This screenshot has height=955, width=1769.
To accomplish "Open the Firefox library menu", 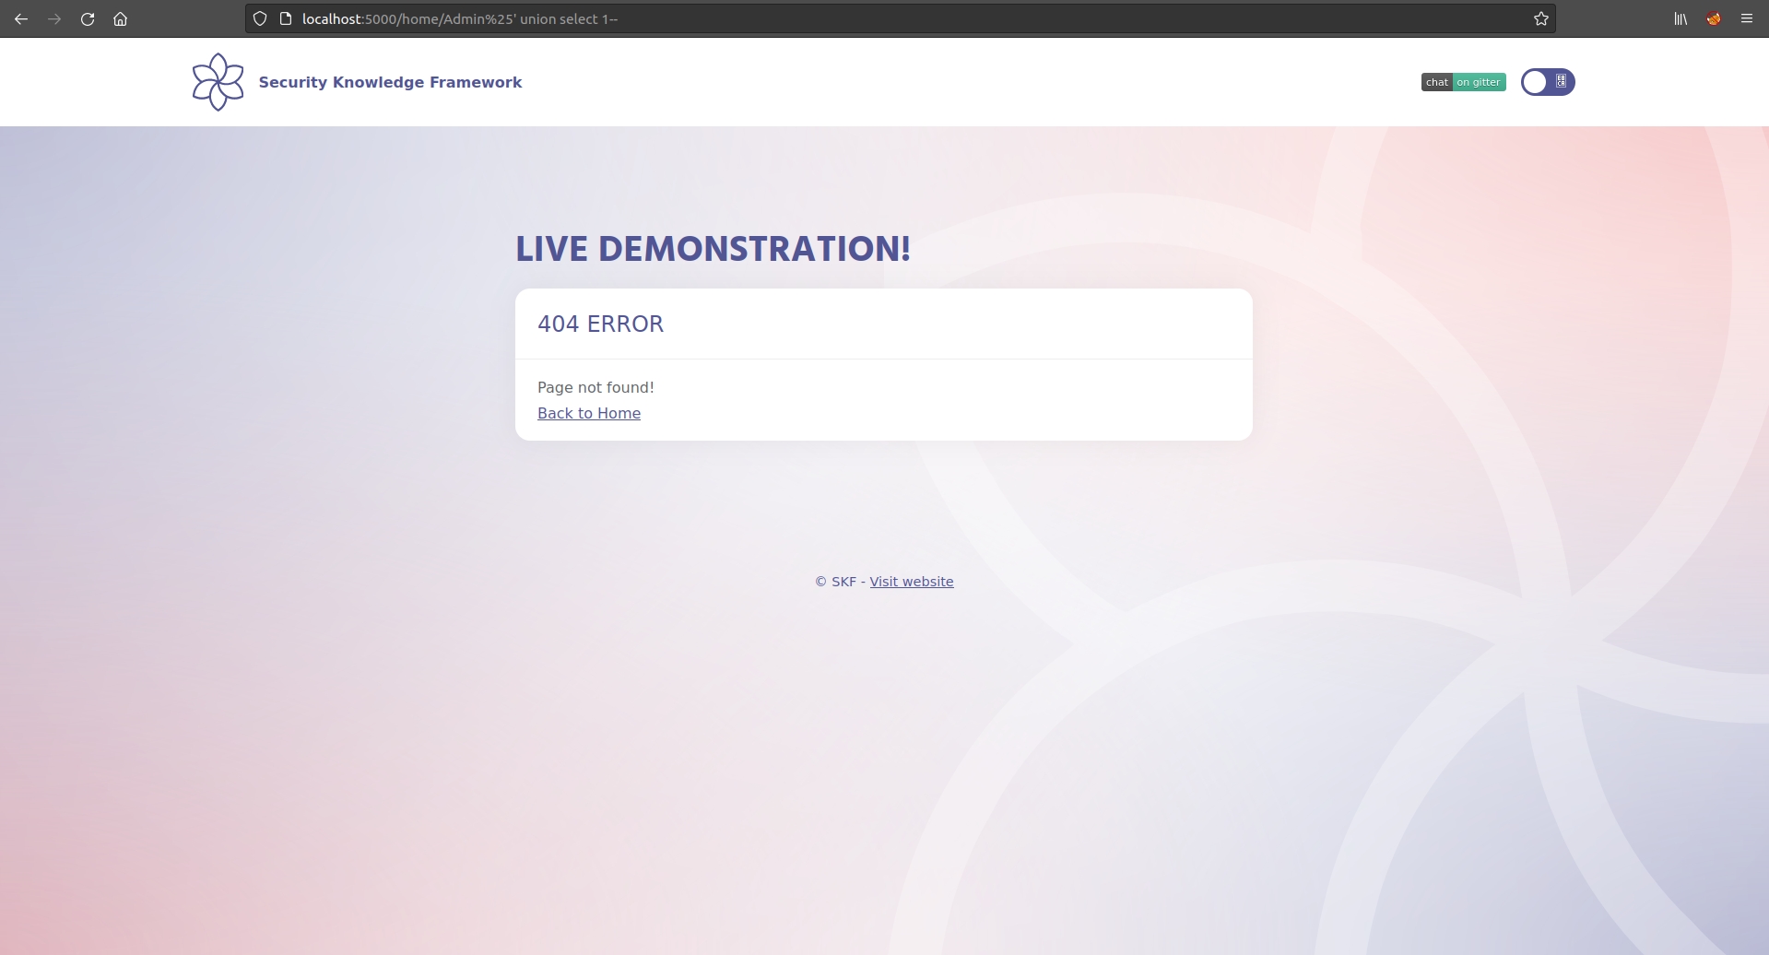I will tap(1681, 18).
